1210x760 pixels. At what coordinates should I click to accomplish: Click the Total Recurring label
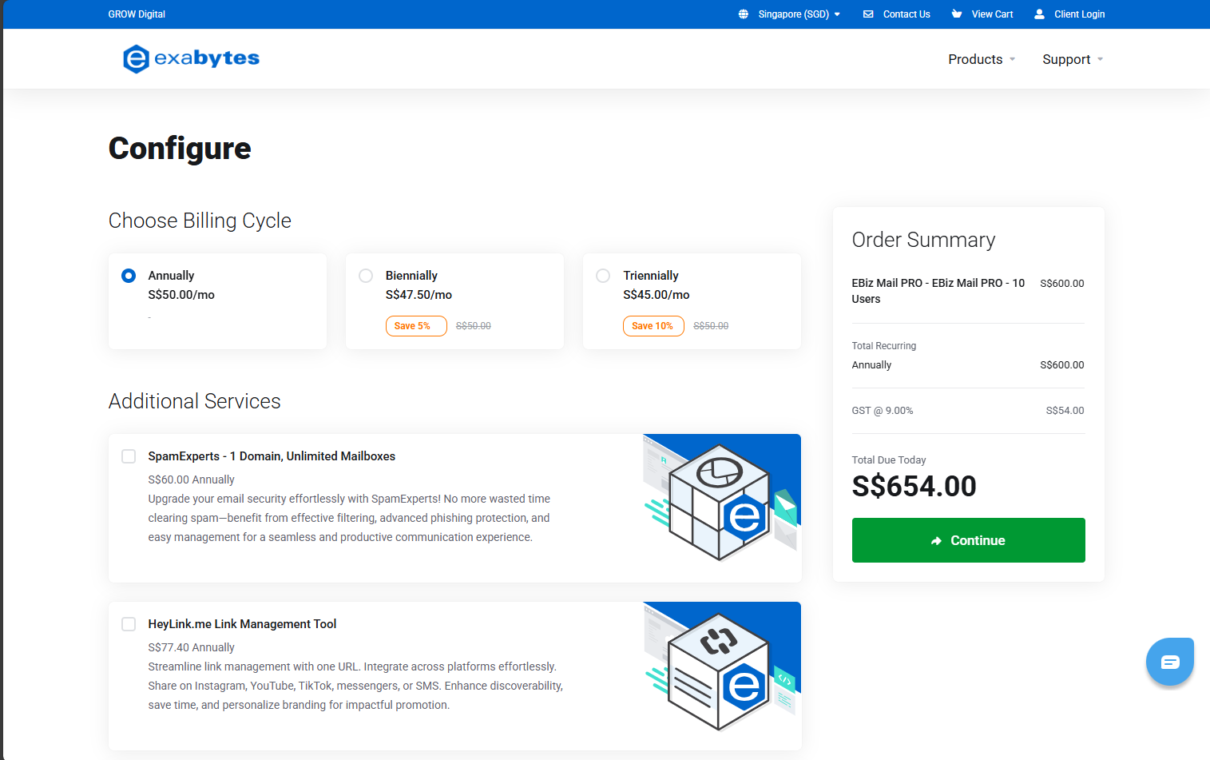click(883, 346)
